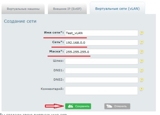
Task: Click into the DNS1 input field
Action: pos(101,71)
